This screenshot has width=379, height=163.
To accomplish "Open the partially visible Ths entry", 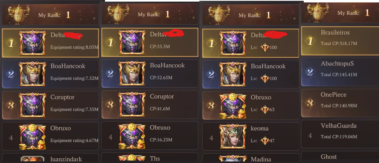I will point(150,158).
